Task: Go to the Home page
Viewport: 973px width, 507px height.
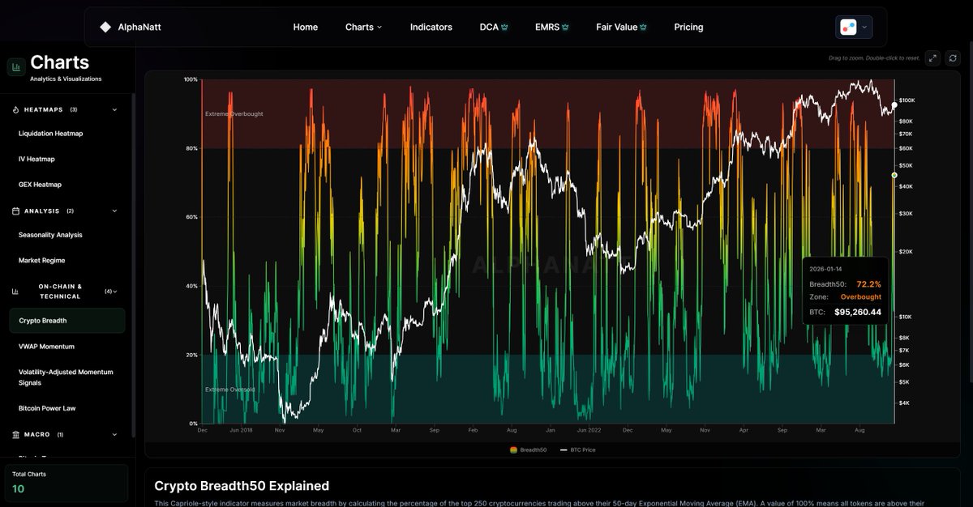Action: pyautogui.click(x=306, y=27)
